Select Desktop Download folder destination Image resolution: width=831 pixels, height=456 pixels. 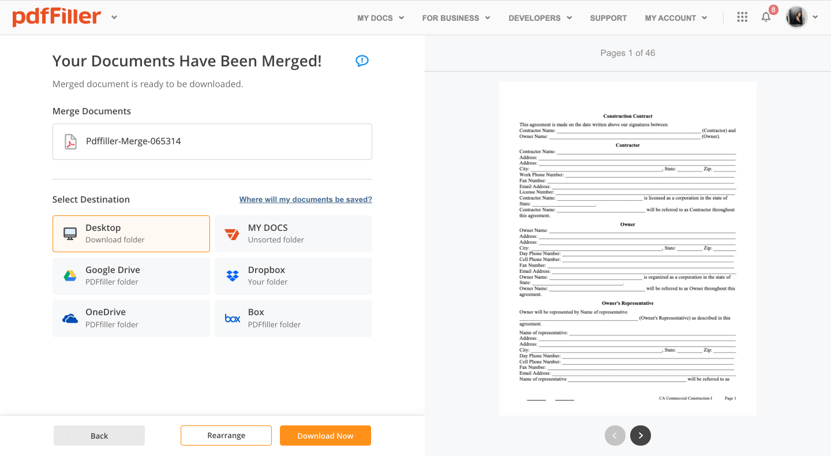coord(131,234)
